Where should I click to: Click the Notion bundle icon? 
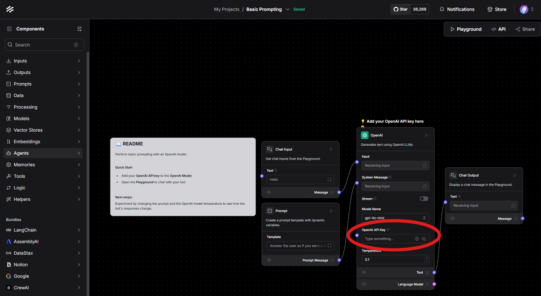(x=9, y=265)
